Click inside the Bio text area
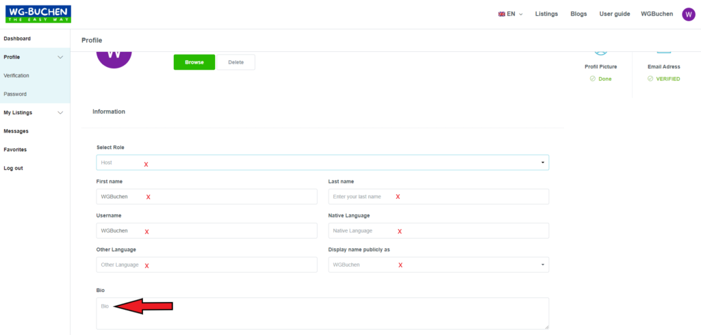 click(322, 314)
